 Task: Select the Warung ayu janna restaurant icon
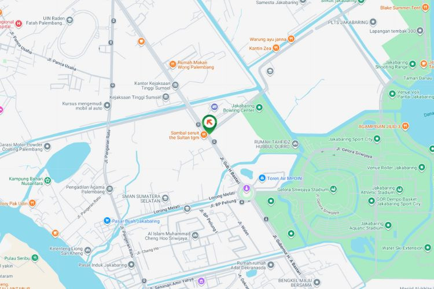[291, 39]
